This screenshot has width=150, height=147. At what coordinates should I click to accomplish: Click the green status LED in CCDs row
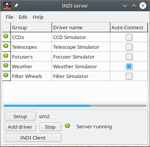6,36
